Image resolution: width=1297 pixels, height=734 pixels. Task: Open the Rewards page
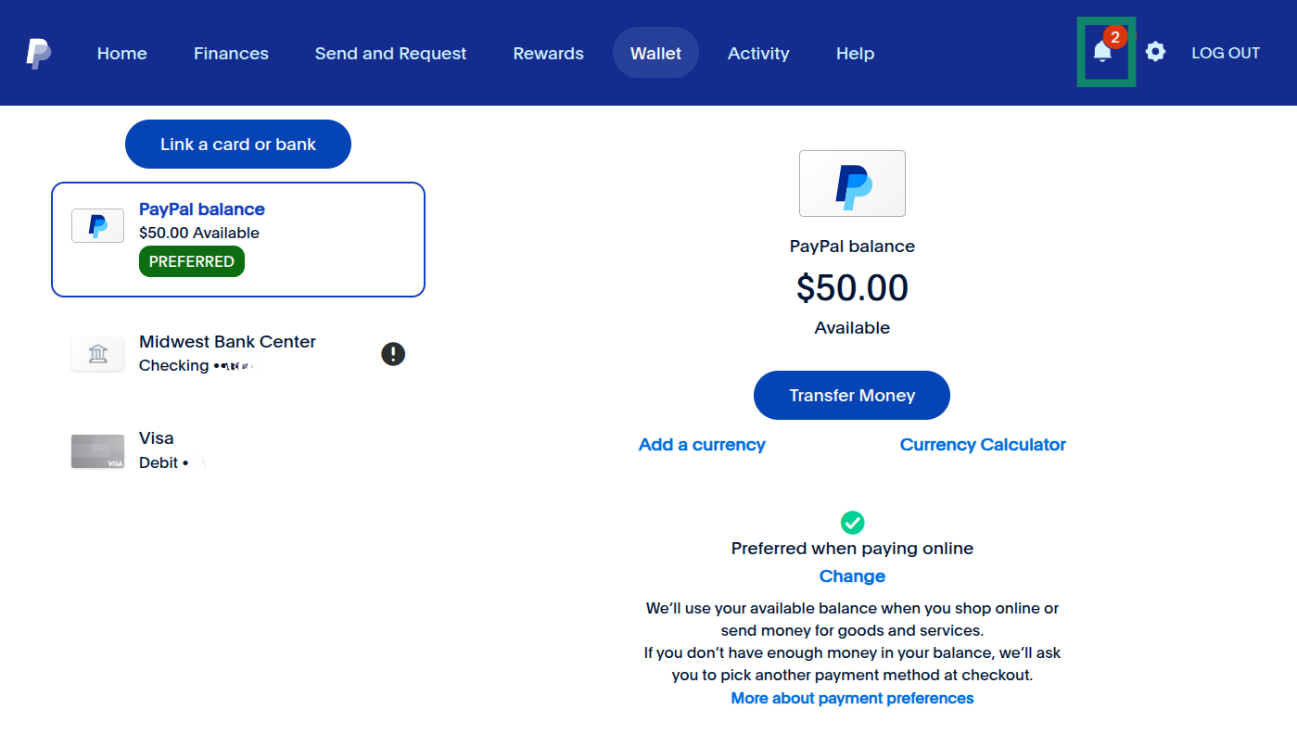pyautogui.click(x=548, y=53)
